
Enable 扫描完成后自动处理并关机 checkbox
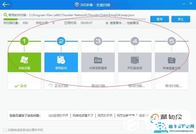[5, 130]
